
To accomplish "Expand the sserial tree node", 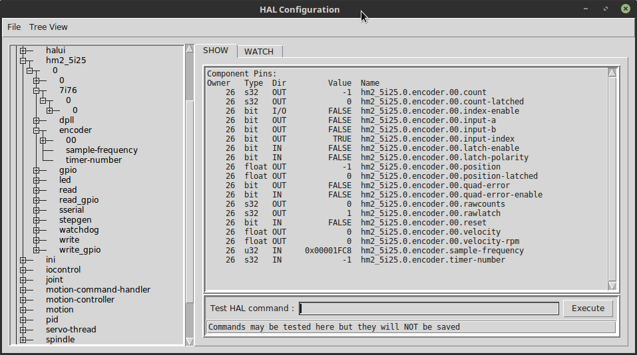I will (37, 210).
